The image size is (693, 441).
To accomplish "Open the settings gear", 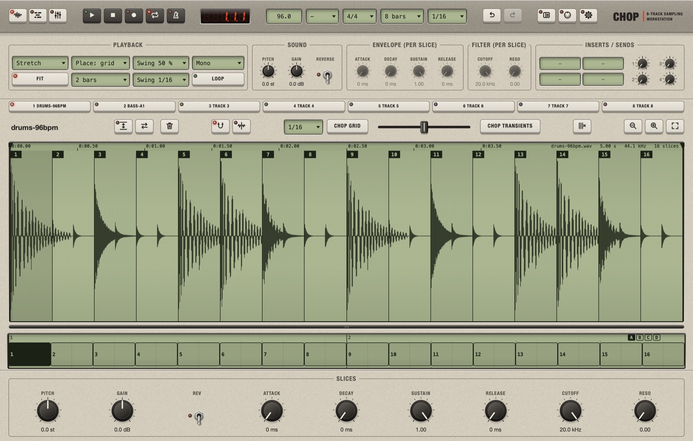I will 588,16.
